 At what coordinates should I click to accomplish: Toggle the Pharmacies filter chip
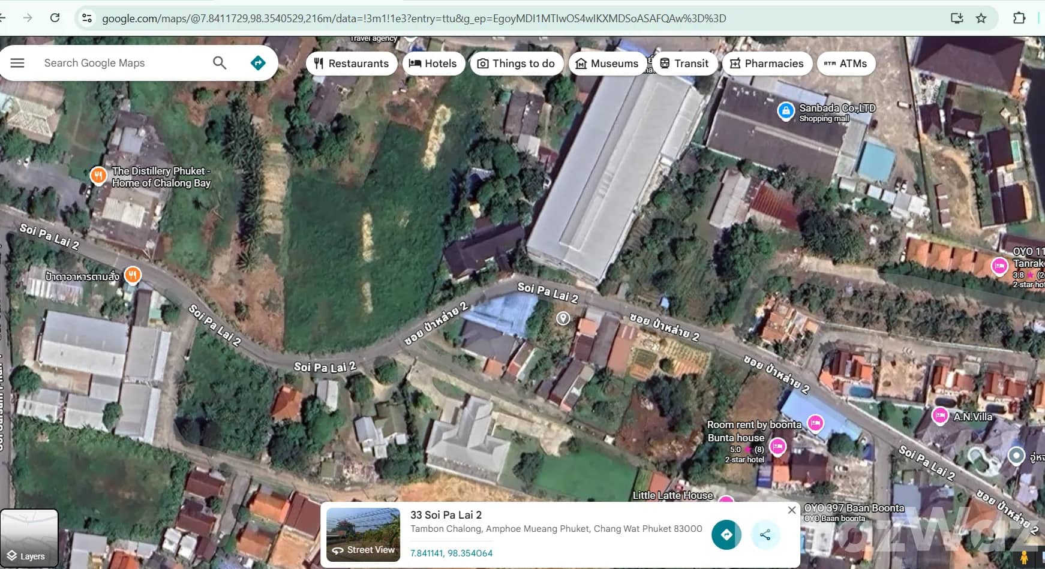[x=767, y=63]
